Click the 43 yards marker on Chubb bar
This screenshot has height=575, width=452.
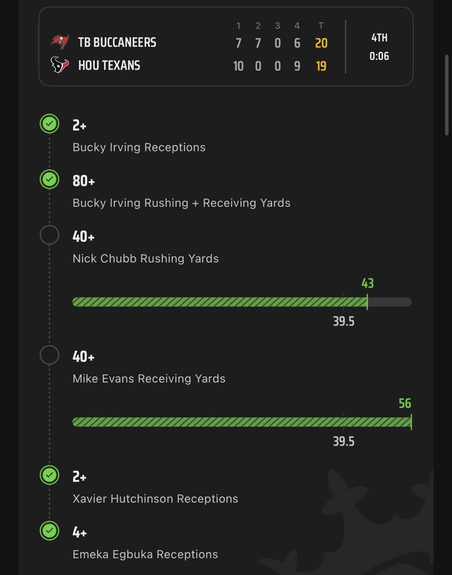[367, 283]
